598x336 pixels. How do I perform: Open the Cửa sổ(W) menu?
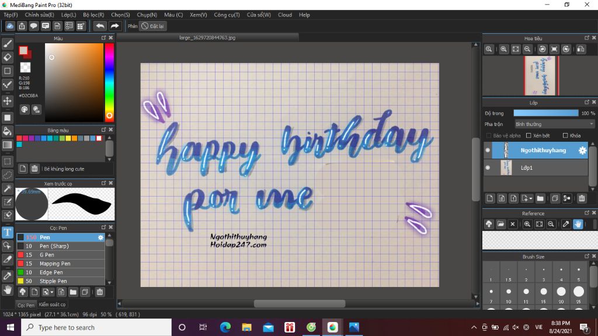(259, 15)
